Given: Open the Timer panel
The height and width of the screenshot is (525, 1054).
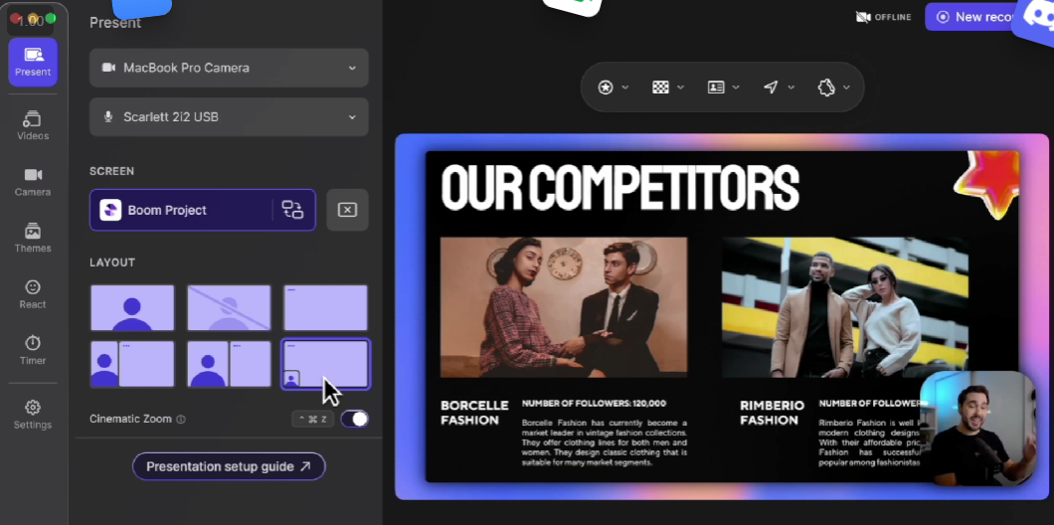Looking at the screenshot, I should click(x=33, y=349).
